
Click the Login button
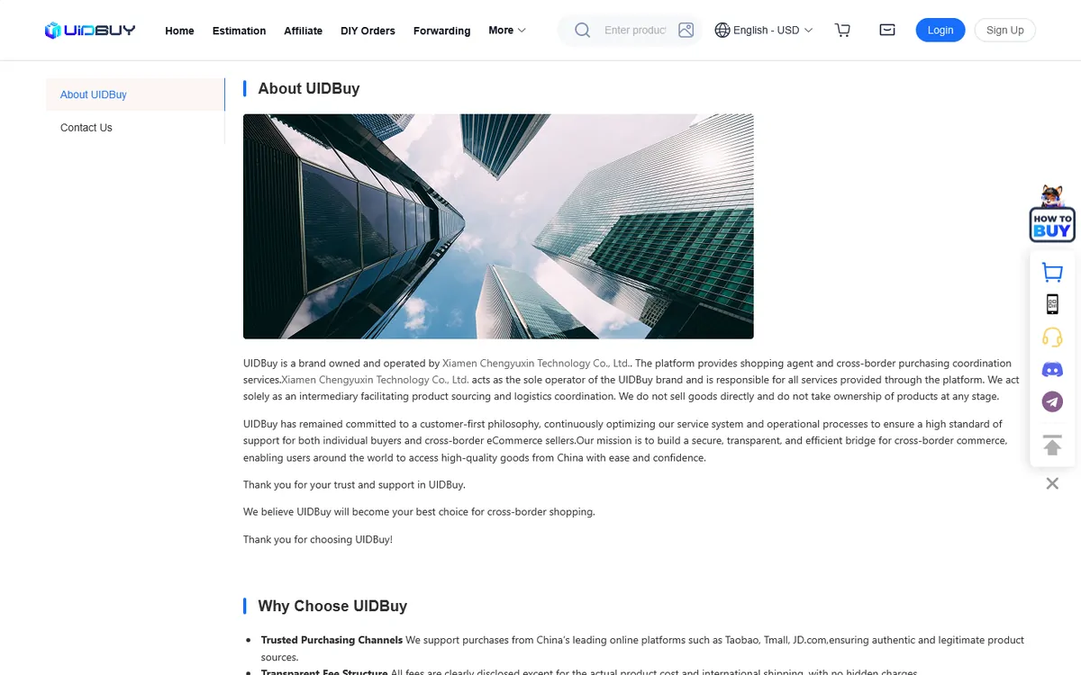(x=940, y=30)
